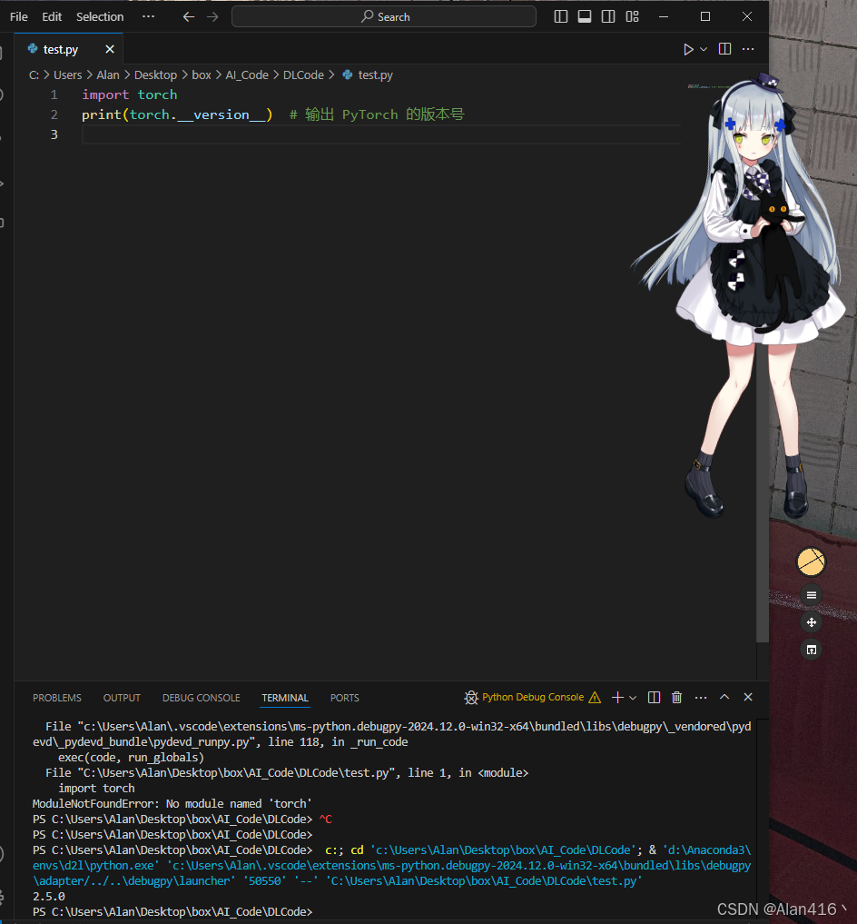857x924 pixels.
Task: Place cursor on empty line 3
Action: click(381, 134)
